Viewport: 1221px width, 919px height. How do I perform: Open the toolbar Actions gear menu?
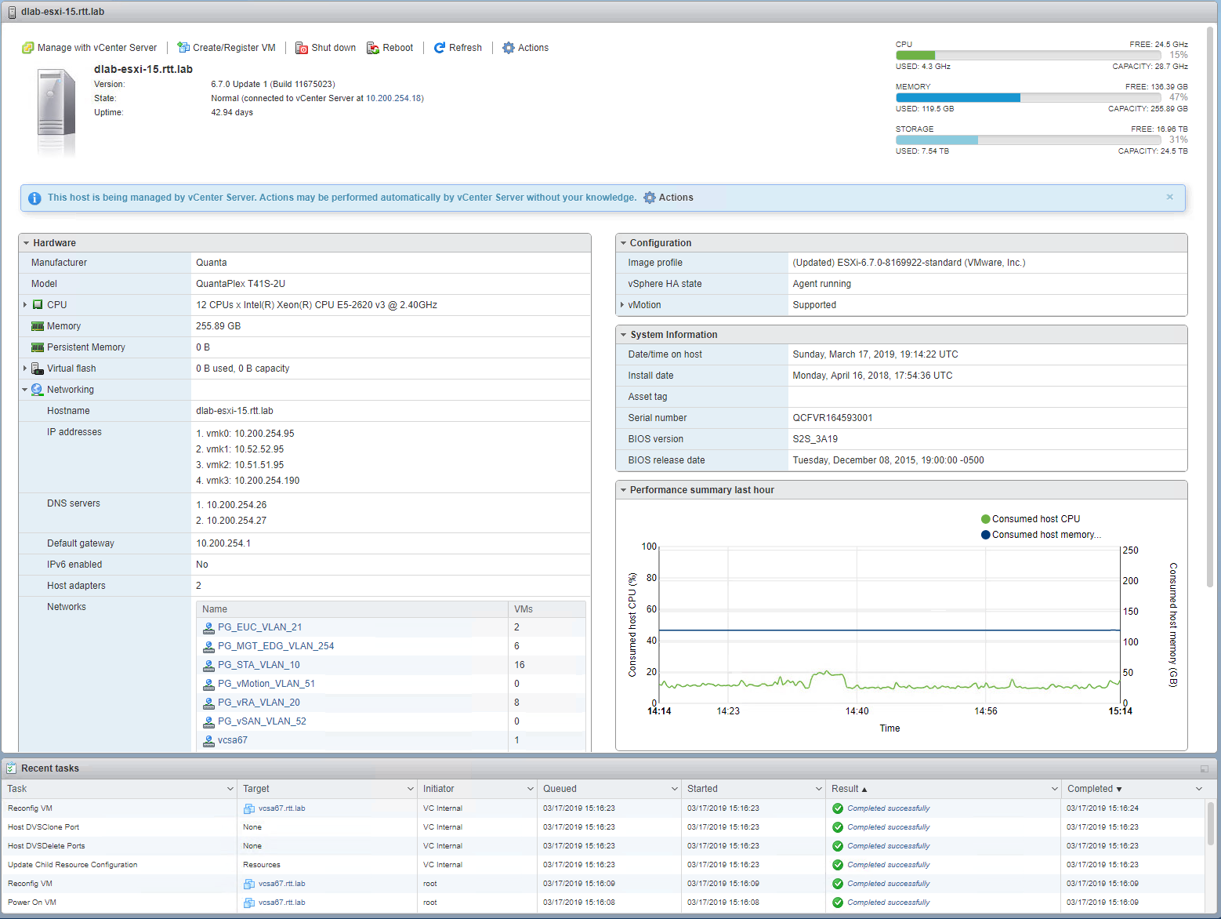pyautogui.click(x=509, y=48)
